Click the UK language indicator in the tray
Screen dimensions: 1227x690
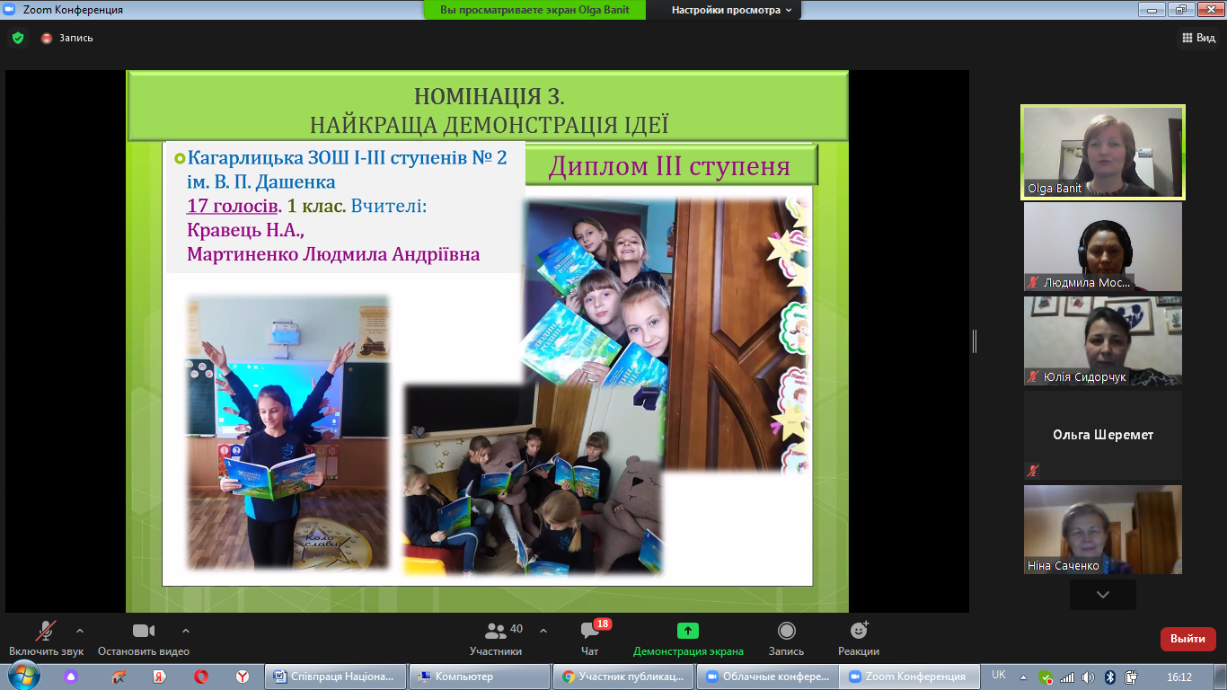point(999,676)
